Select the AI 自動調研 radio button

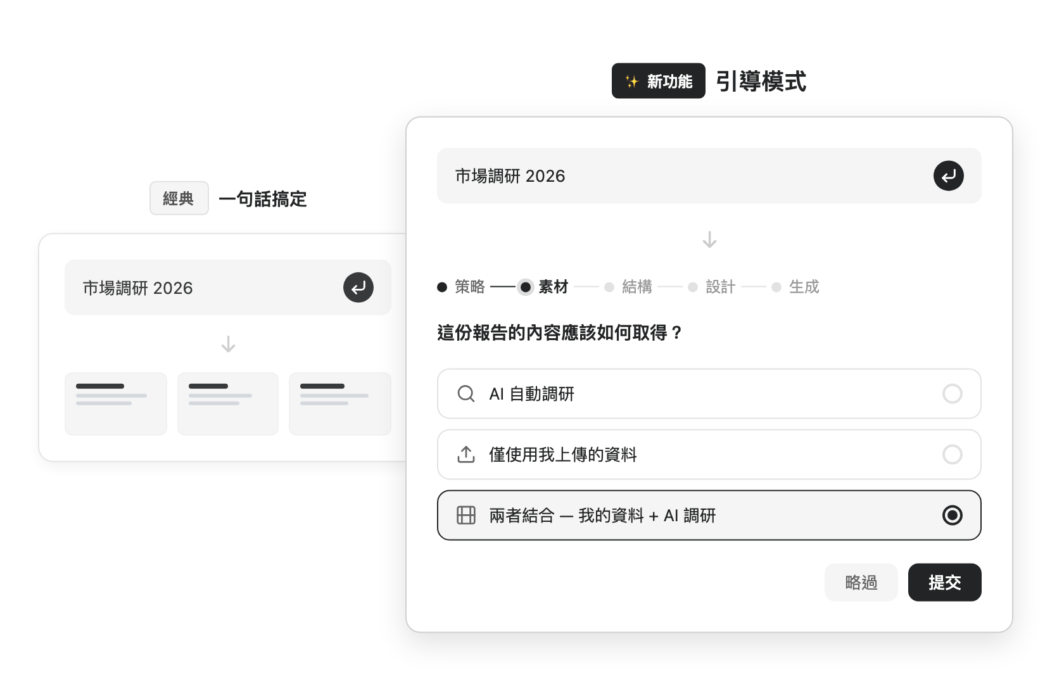(x=952, y=394)
